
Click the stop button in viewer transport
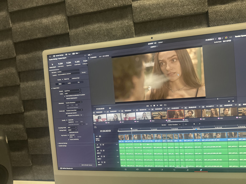(x=154, y=105)
